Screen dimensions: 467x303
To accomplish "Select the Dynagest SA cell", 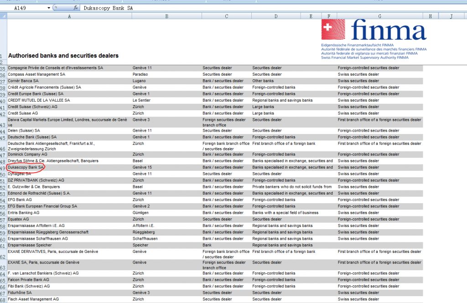I will pos(69,174).
